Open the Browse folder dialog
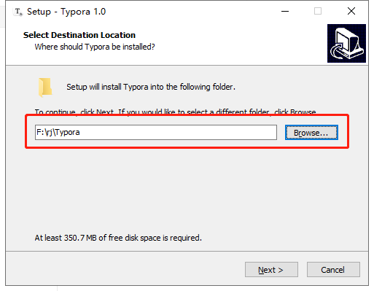 311,133
